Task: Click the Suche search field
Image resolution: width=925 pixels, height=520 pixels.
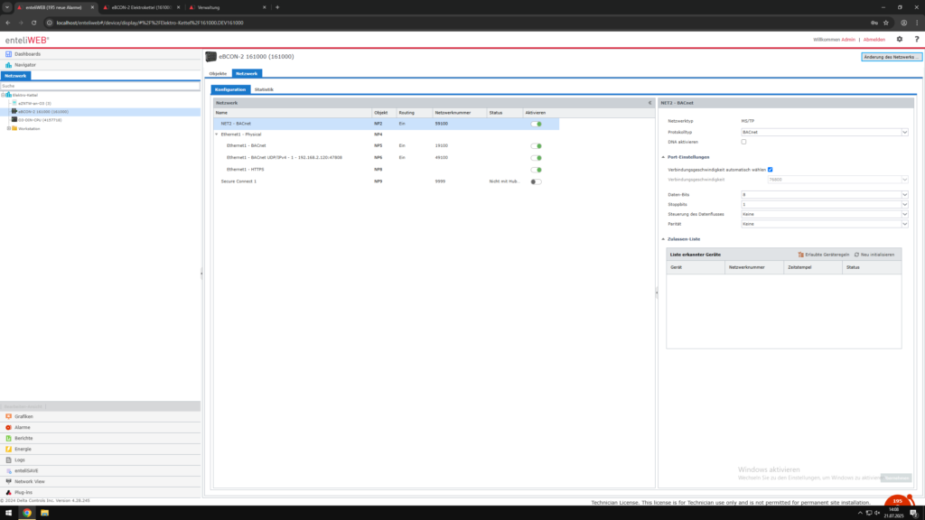Action: click(x=100, y=86)
